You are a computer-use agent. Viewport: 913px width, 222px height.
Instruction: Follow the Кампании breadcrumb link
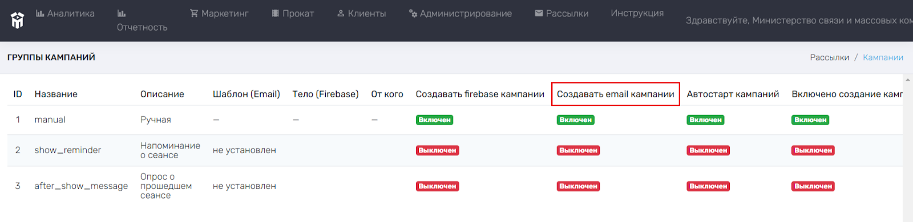[x=883, y=57]
